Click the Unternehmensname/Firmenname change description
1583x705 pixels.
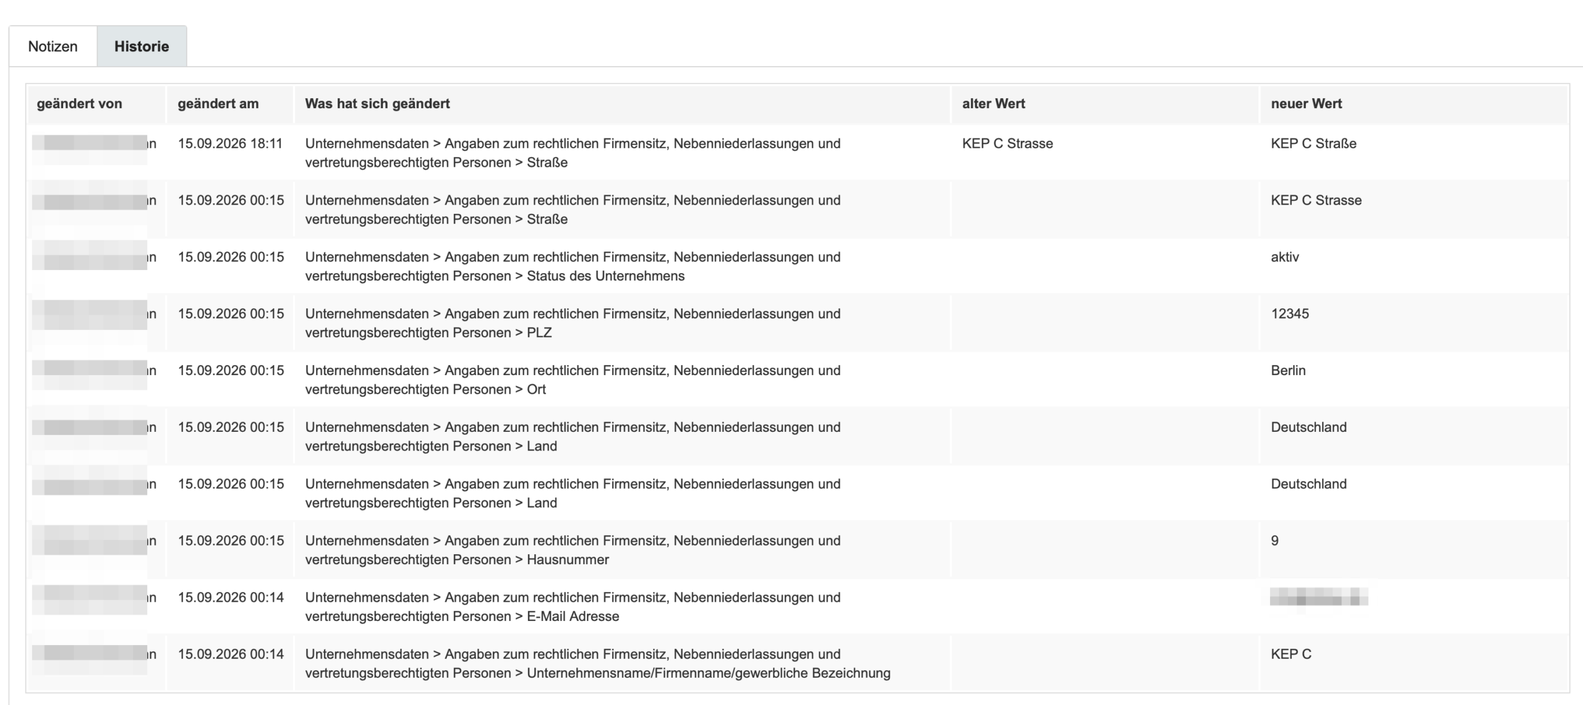tap(597, 664)
